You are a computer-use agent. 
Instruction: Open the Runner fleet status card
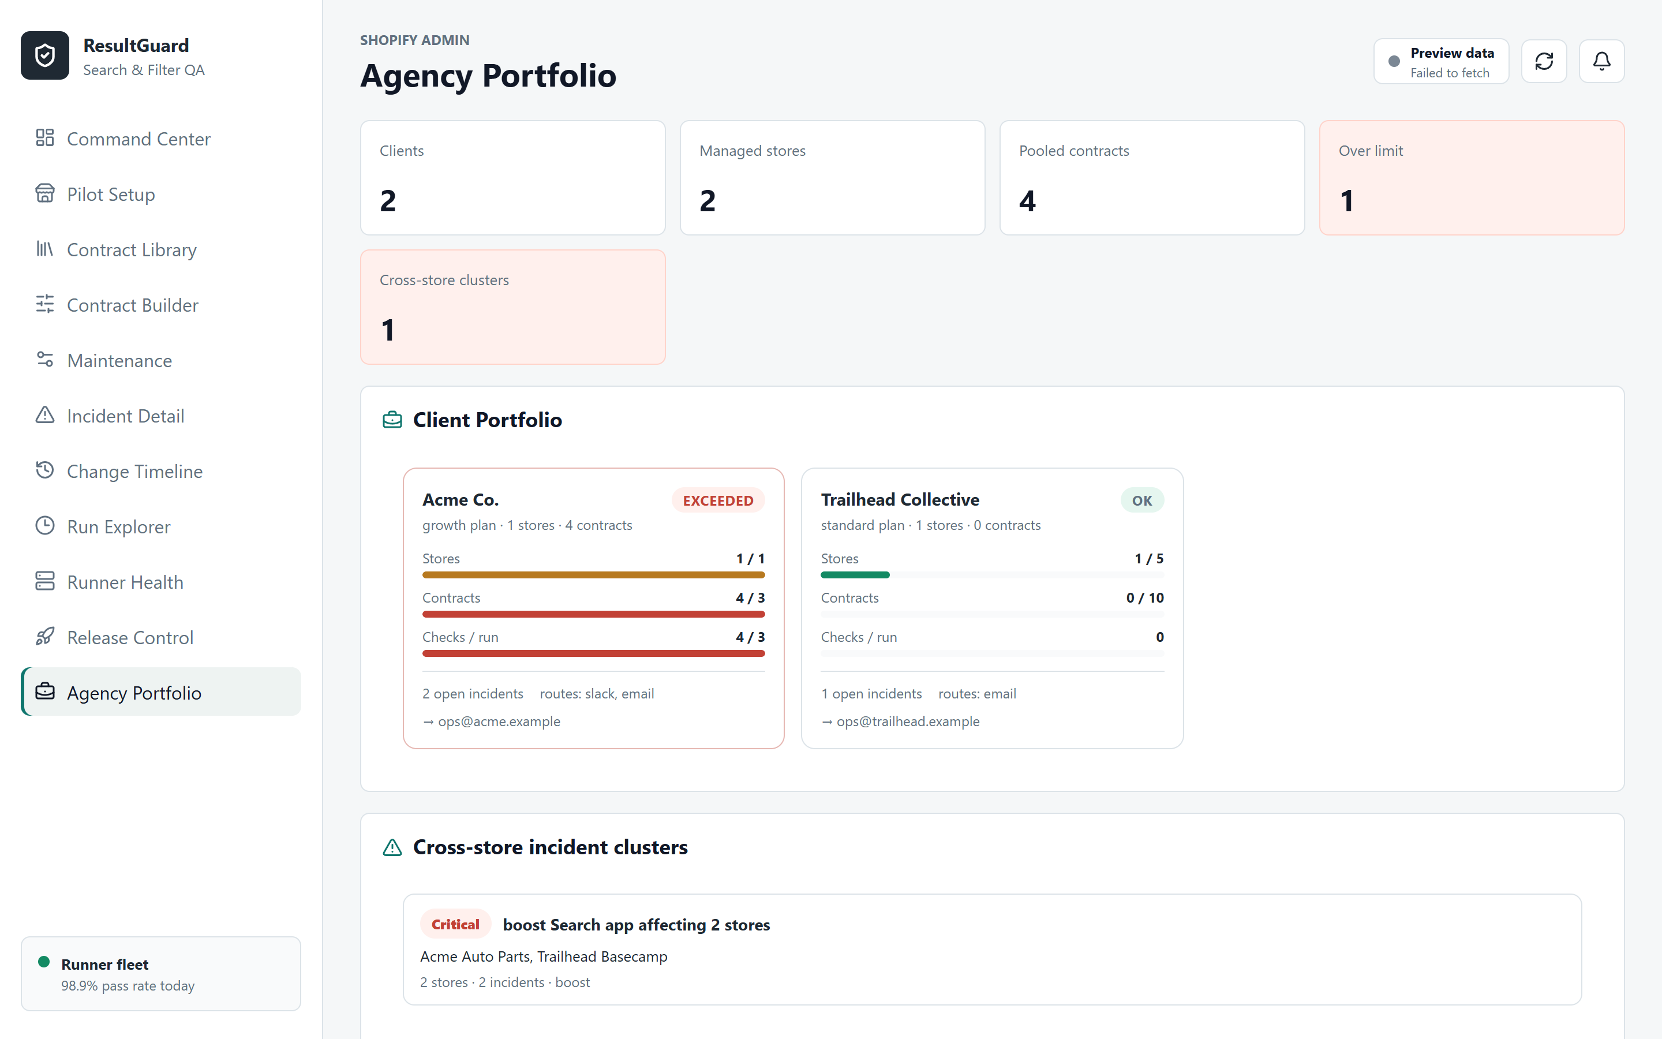click(x=160, y=974)
